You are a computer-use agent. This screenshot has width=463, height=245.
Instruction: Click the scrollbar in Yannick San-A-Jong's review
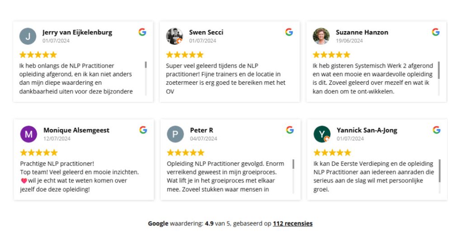439,171
